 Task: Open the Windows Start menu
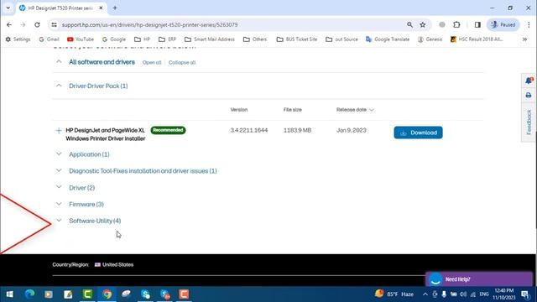(x=9, y=294)
